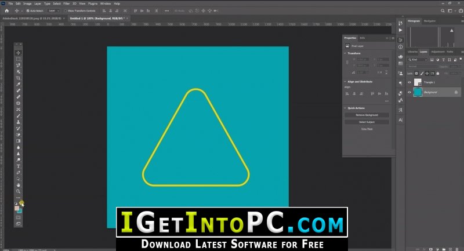
Task: Lock transparent pixels in Layers panel
Action: [x=416, y=73]
